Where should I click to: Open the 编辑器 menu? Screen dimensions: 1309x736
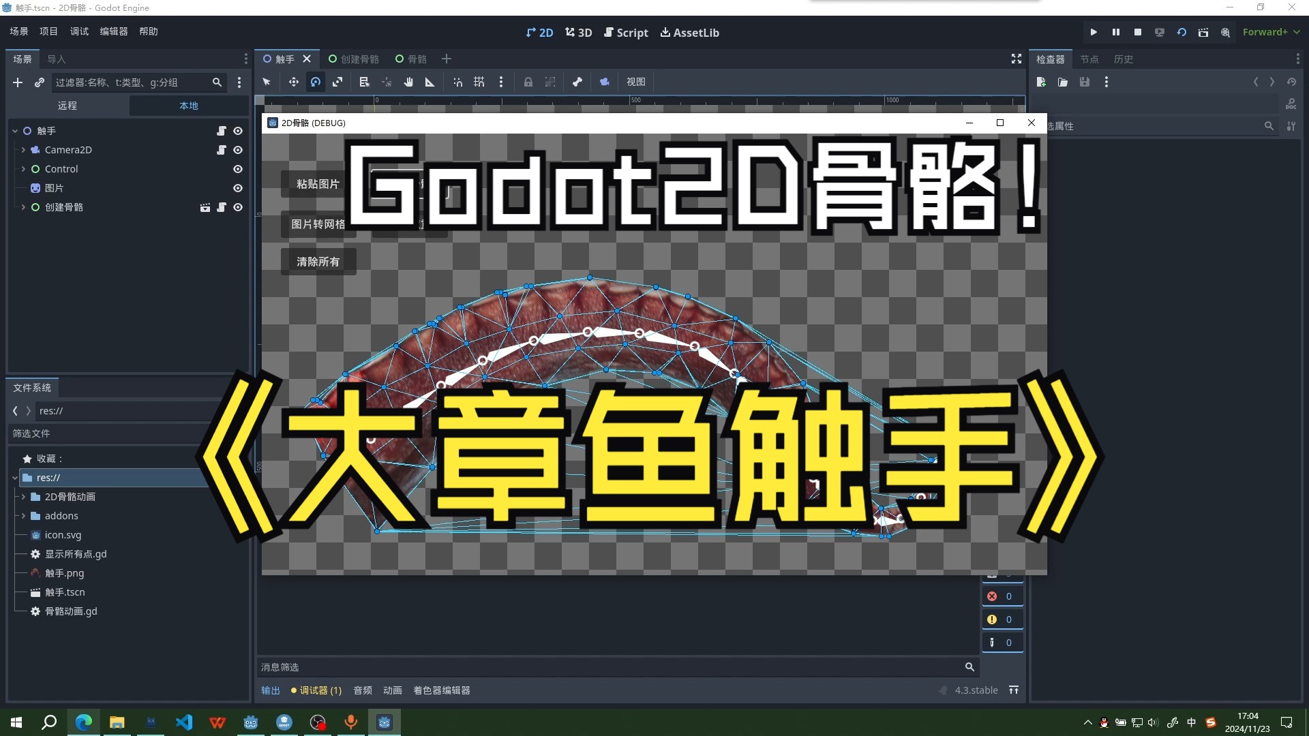pyautogui.click(x=114, y=31)
